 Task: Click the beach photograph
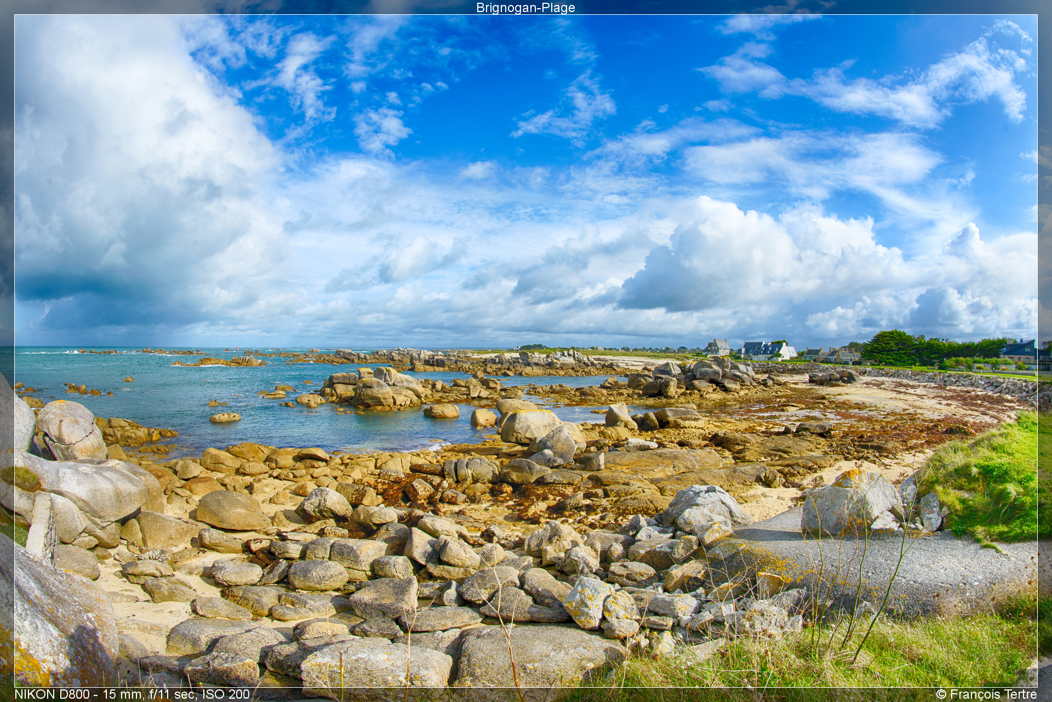(x=526, y=351)
